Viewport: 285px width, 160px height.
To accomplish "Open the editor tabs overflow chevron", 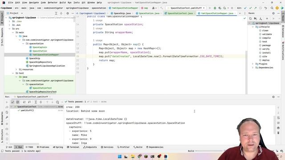I will pos(240,13).
